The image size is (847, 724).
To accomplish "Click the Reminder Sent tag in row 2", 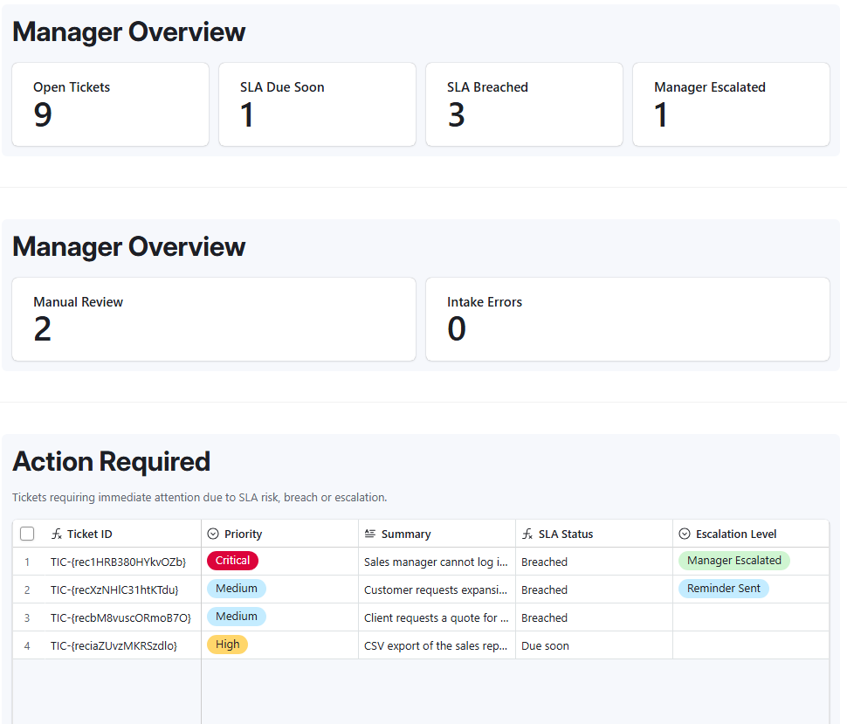I will [x=723, y=589].
